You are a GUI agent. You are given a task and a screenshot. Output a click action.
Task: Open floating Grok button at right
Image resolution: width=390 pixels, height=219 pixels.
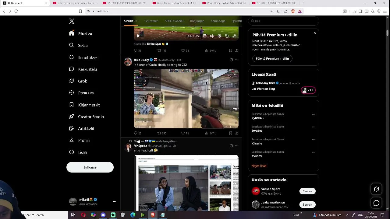[x=377, y=189]
